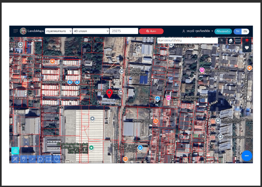
Task: Click DasMariozz Studio shop marker
Action: point(70,82)
